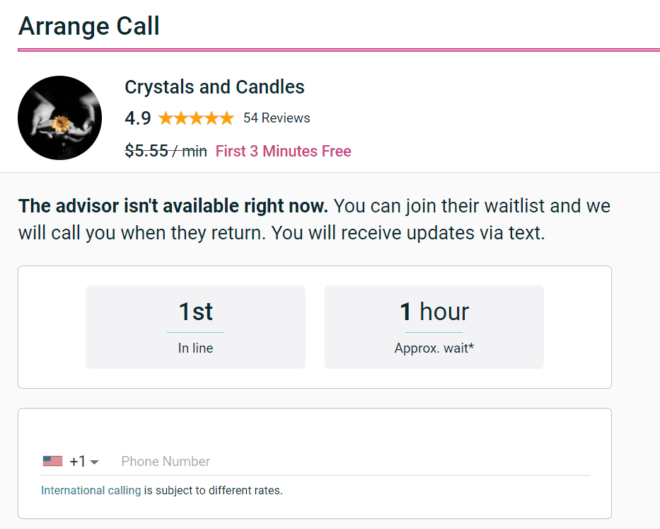Image resolution: width=660 pixels, height=529 pixels.
Task: Click the first orange star
Action: 166,118
